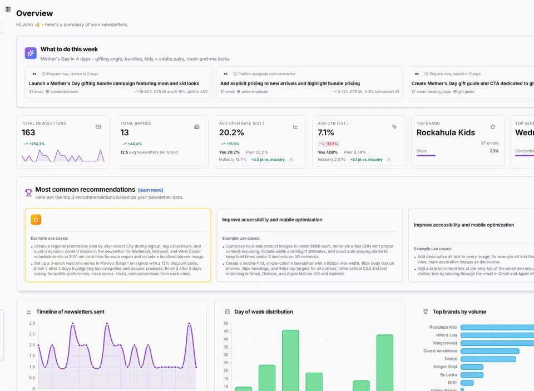Click the Share progress bar under Rockahula Kids

point(426,155)
